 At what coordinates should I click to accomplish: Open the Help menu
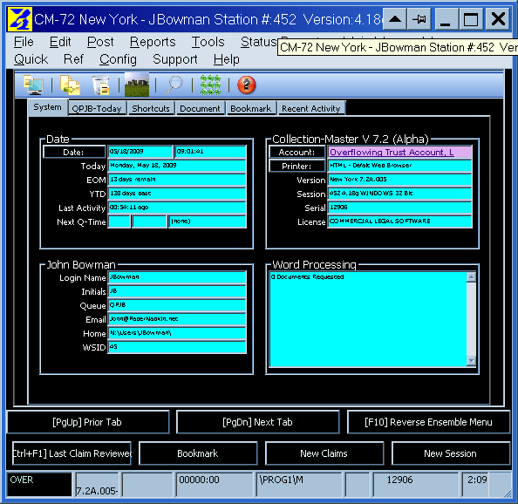tap(226, 59)
